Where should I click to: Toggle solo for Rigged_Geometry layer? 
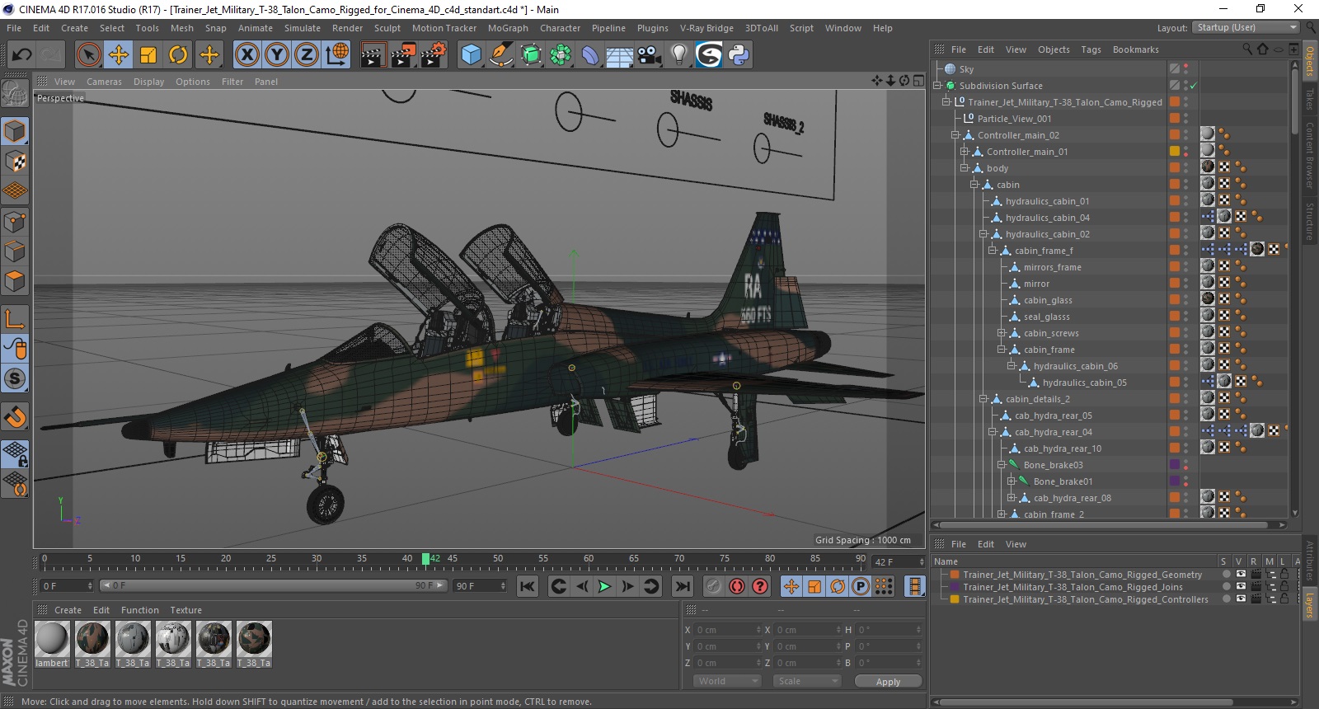point(1226,575)
